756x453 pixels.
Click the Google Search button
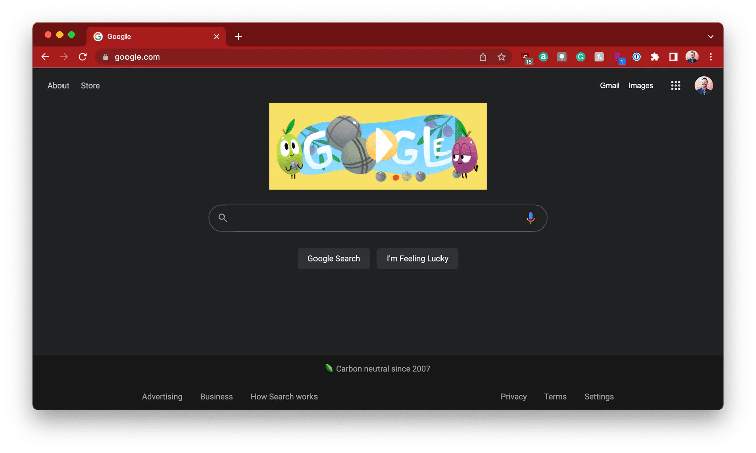click(x=334, y=259)
